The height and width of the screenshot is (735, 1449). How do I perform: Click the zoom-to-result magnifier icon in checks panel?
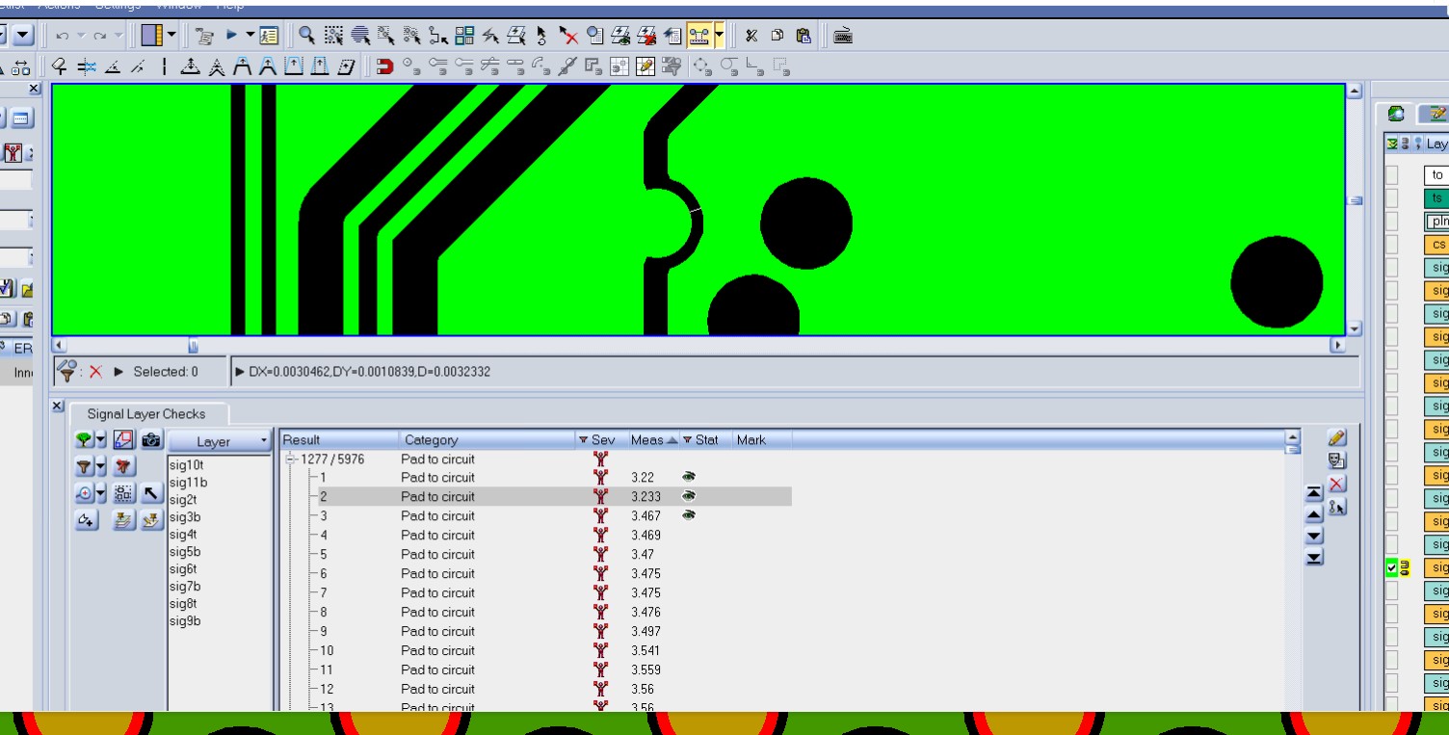[85, 494]
